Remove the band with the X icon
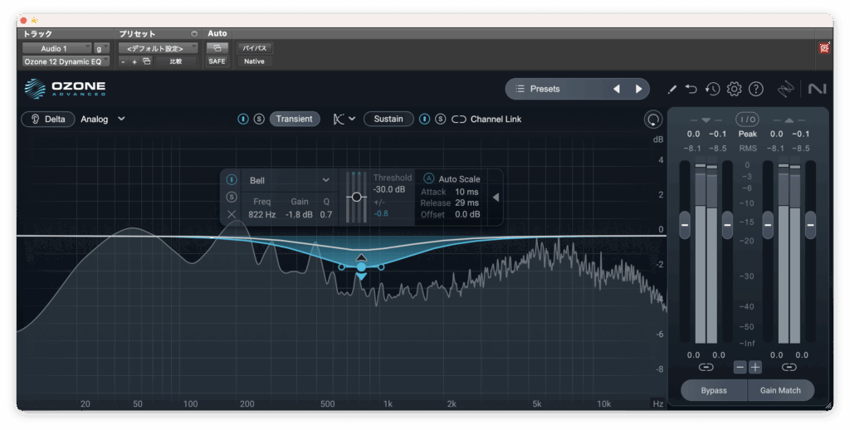This screenshot has width=850, height=430. coord(232,214)
